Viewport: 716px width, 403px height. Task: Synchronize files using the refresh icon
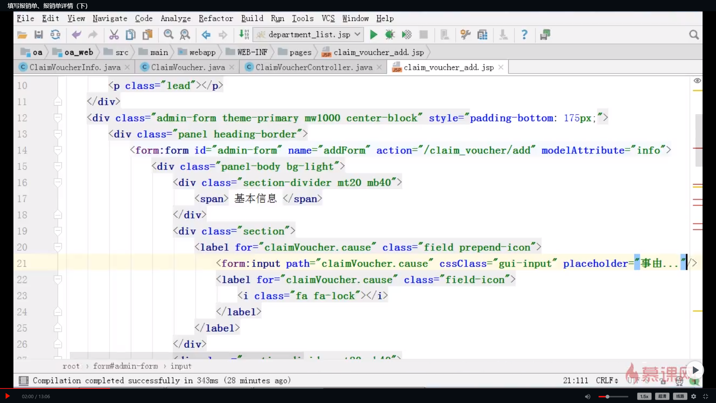[55, 35]
